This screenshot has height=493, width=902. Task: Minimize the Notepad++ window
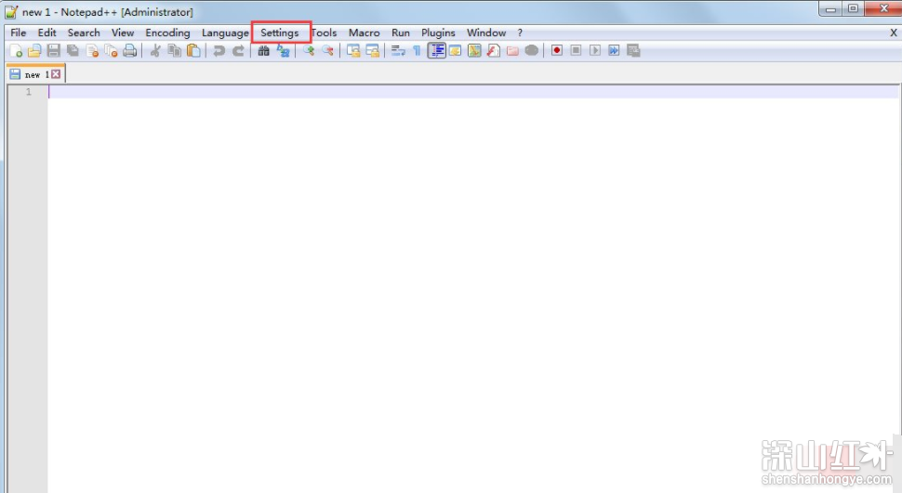[830, 8]
